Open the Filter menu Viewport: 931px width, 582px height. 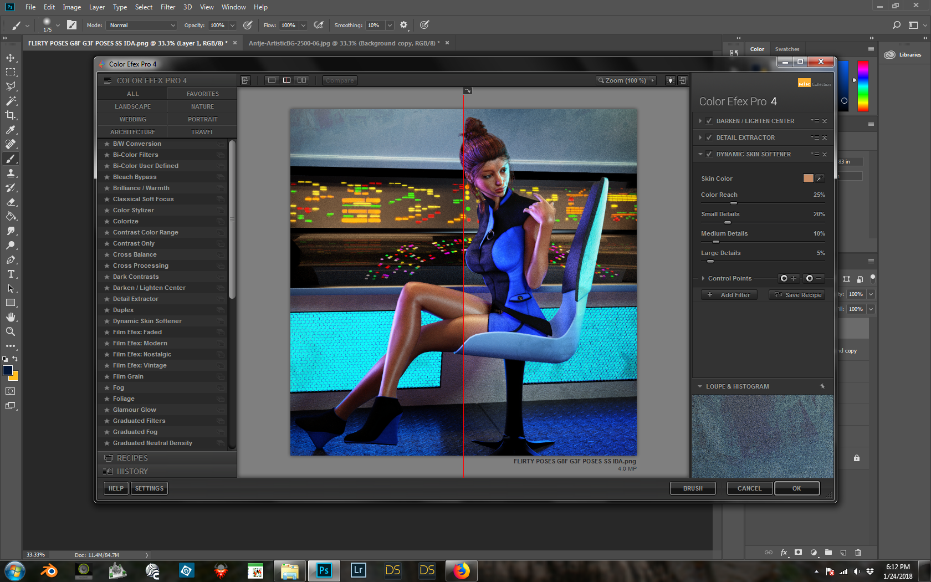(167, 7)
